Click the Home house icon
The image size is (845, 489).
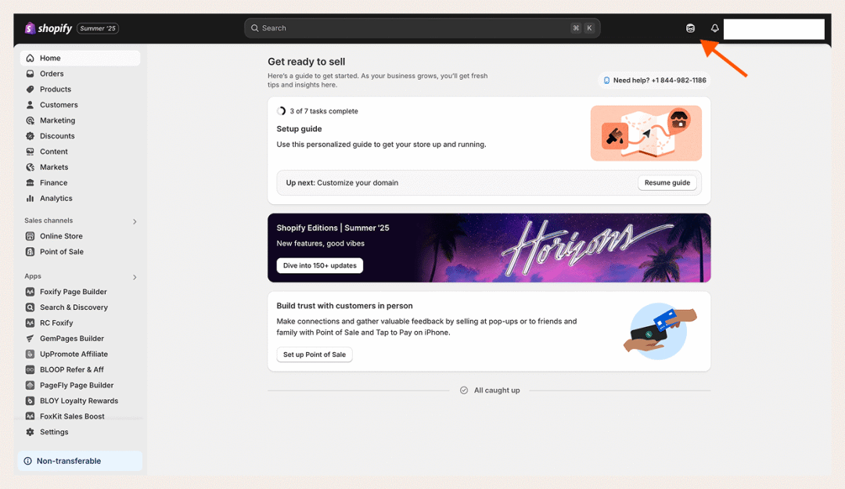click(x=31, y=58)
